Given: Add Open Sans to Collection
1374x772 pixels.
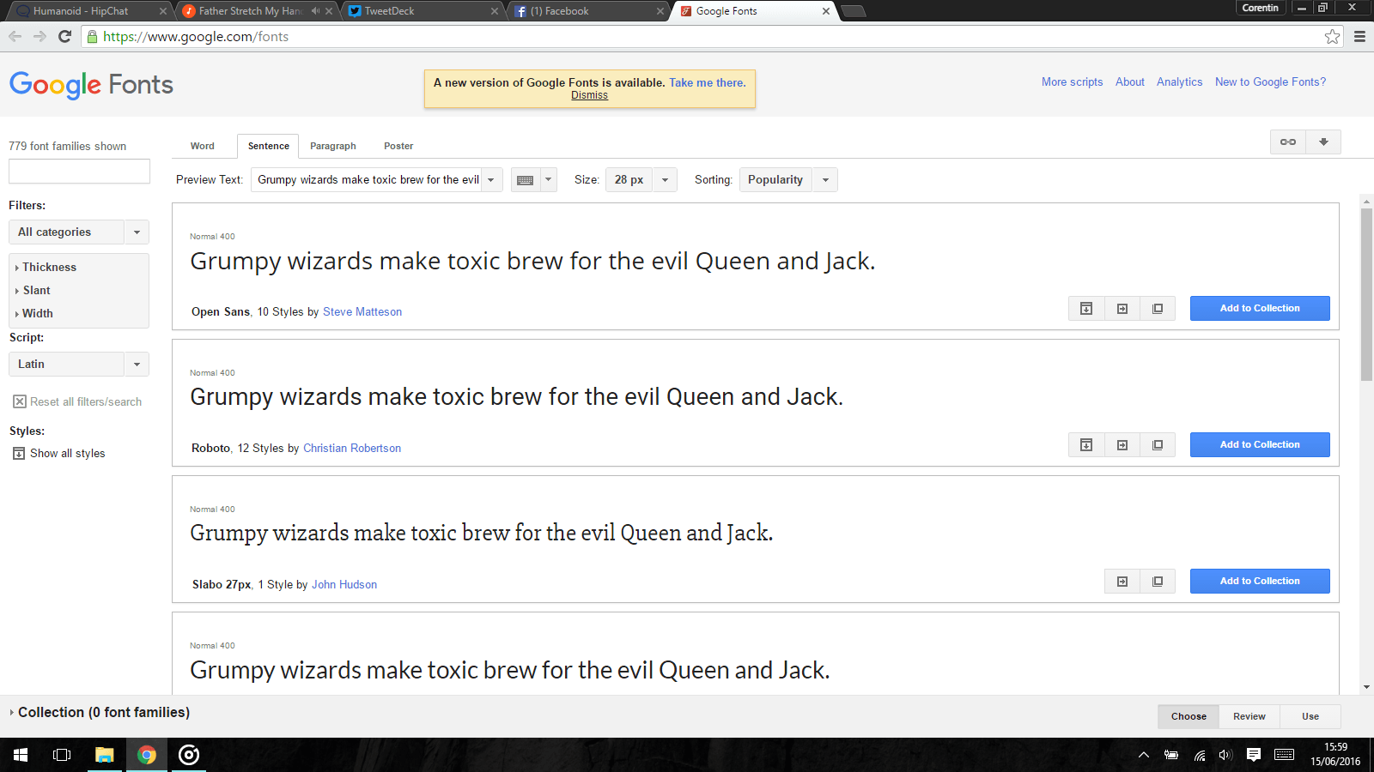Looking at the screenshot, I should [x=1260, y=309].
